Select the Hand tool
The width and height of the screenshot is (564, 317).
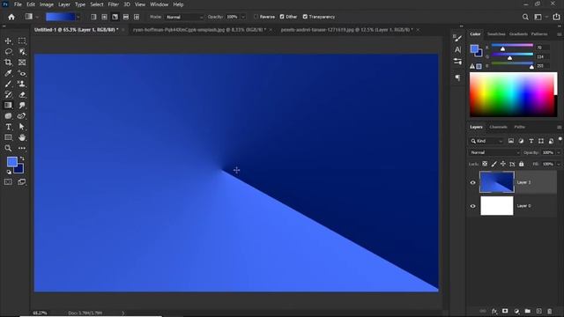click(x=22, y=137)
